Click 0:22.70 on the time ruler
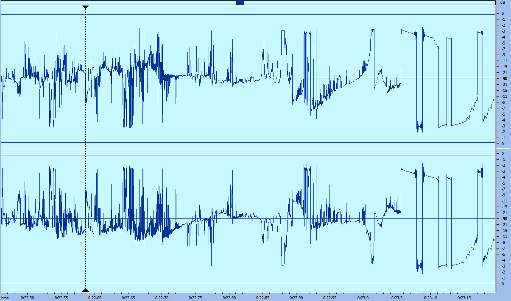Screen dimensions: 511x301 click(x=162, y=298)
